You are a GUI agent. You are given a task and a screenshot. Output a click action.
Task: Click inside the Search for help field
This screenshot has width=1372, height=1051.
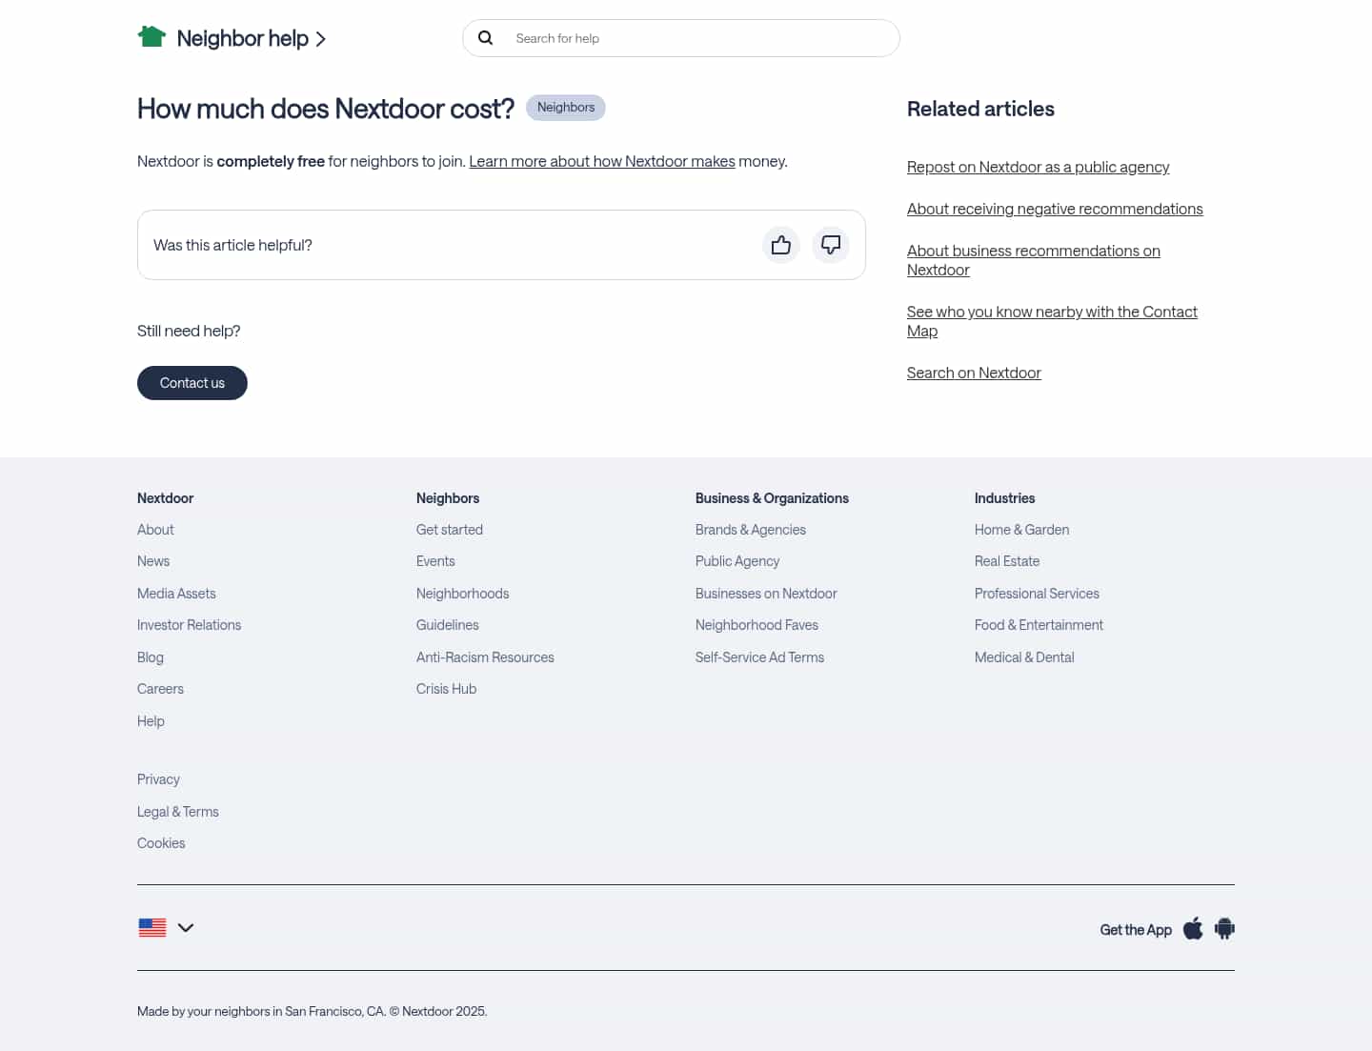point(667,38)
